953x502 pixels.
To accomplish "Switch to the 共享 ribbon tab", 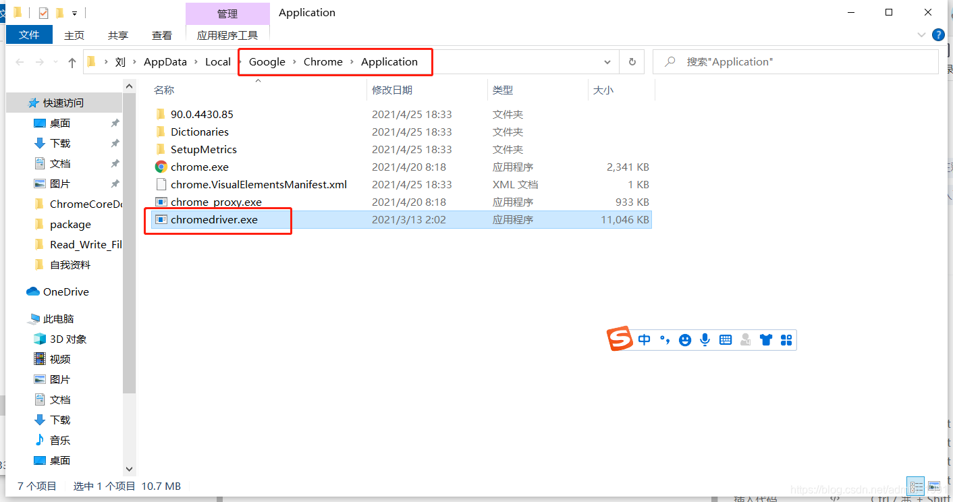I will [x=118, y=35].
